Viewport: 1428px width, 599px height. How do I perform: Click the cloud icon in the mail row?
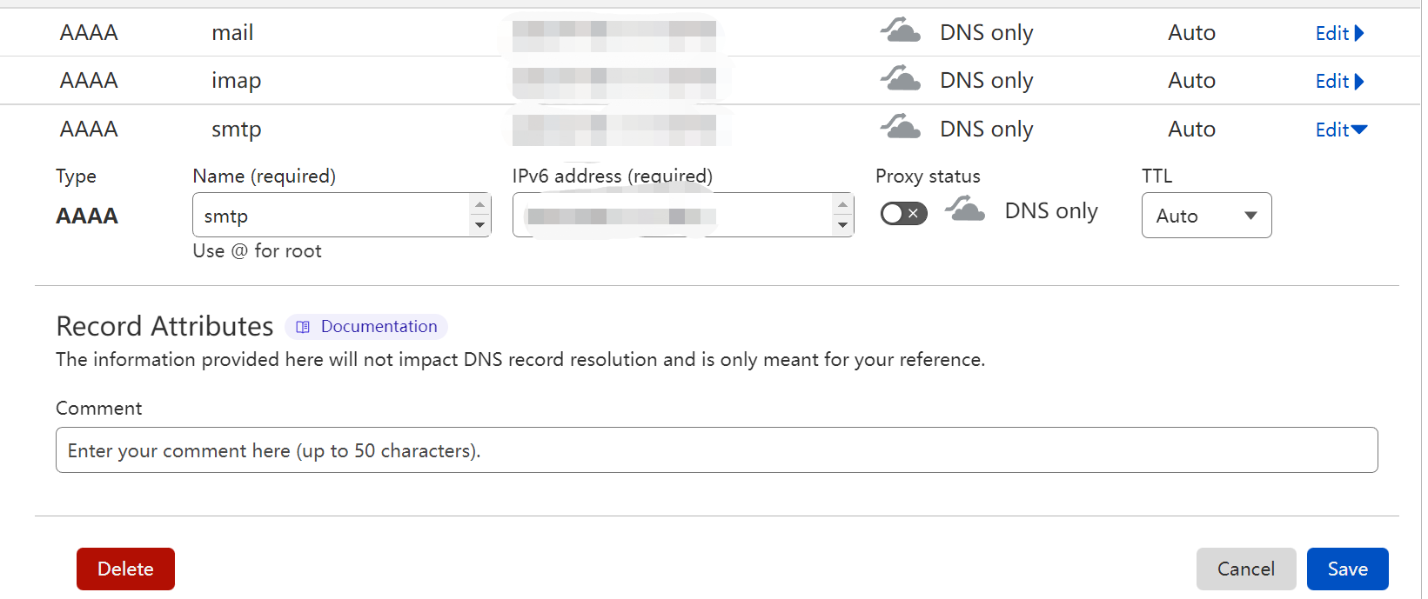[x=900, y=30]
